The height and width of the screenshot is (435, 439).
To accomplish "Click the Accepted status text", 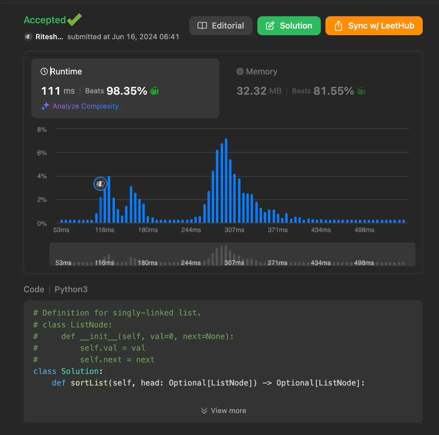I will [45, 20].
